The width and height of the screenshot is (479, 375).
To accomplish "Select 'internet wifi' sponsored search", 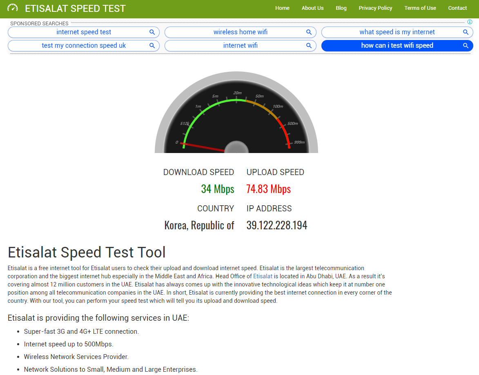I will point(241,46).
